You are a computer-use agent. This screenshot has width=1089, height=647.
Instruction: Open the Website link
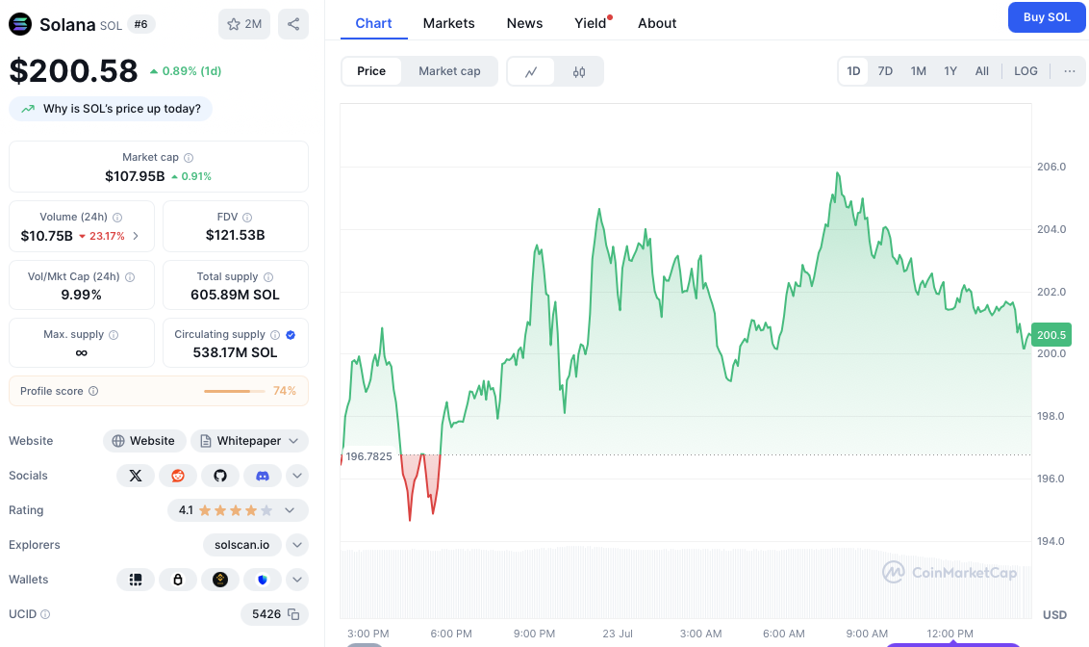tap(144, 441)
